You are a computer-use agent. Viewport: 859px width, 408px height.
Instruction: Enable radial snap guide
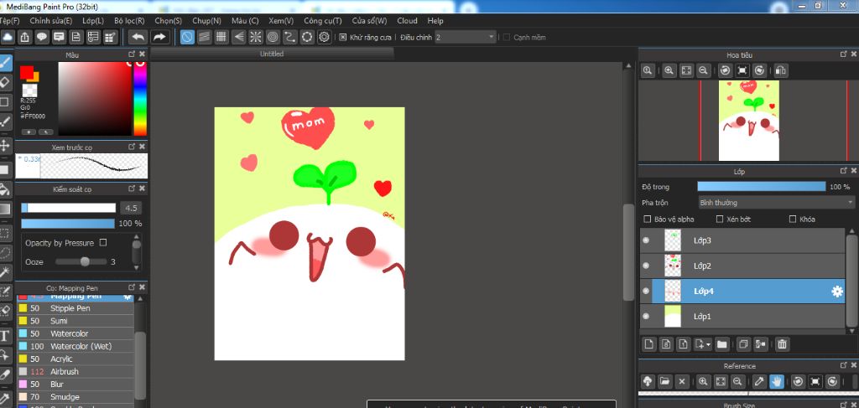(x=256, y=37)
